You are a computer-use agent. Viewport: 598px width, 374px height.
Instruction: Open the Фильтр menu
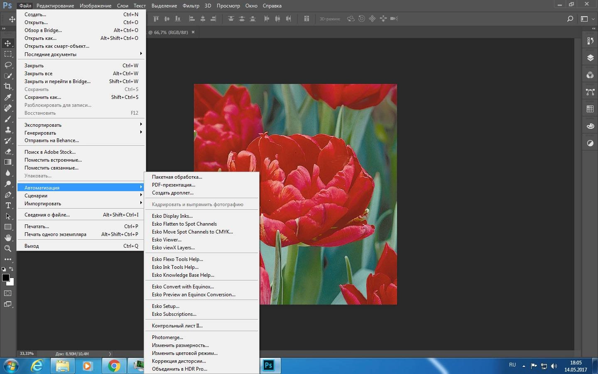[x=191, y=6]
